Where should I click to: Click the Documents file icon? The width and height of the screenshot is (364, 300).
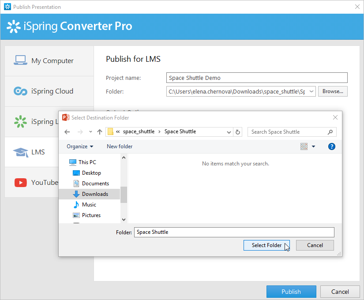(76, 184)
